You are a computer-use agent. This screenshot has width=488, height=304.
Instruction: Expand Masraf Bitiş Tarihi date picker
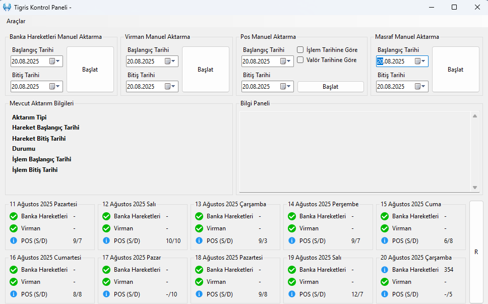(x=420, y=87)
